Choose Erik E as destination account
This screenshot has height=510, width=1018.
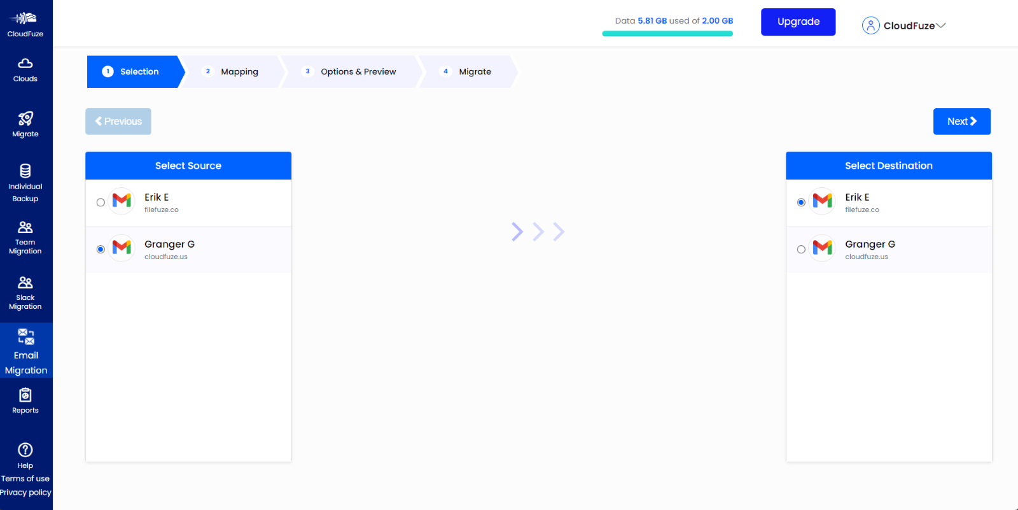(801, 202)
